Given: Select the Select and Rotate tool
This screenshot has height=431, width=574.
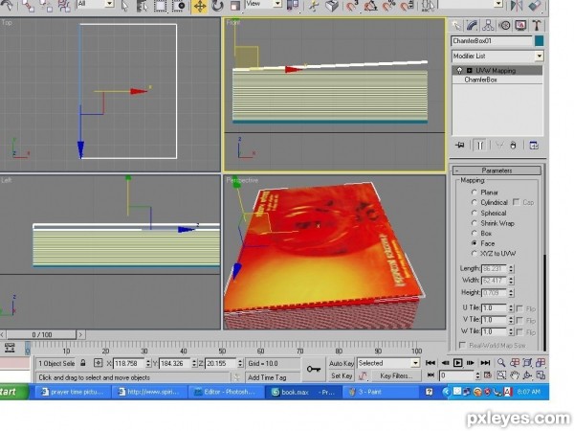Looking at the screenshot, I should tap(217, 7).
